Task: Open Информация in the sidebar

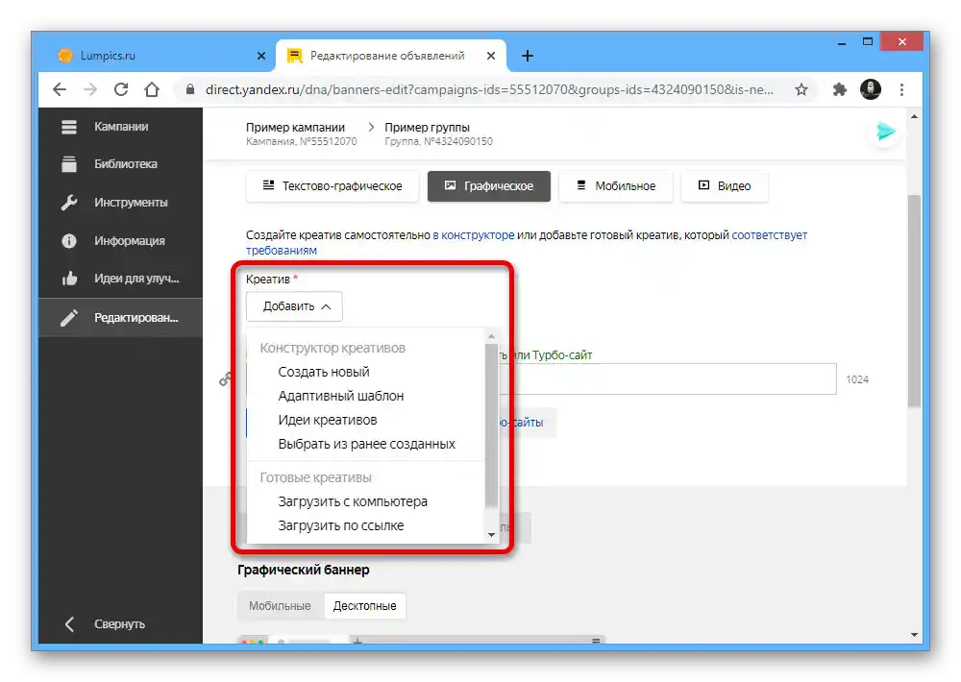Action: click(120, 241)
